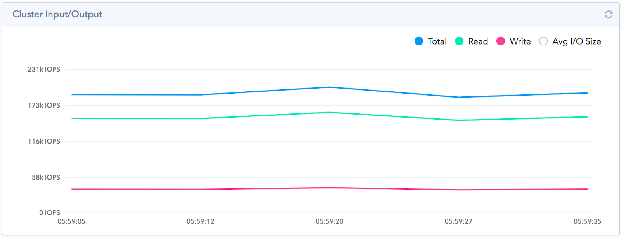Select the 05:59:12 time label
621x238 pixels.
click(x=200, y=221)
